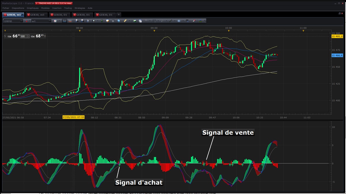Open the GER30 instrument dropdown

[22, 21]
